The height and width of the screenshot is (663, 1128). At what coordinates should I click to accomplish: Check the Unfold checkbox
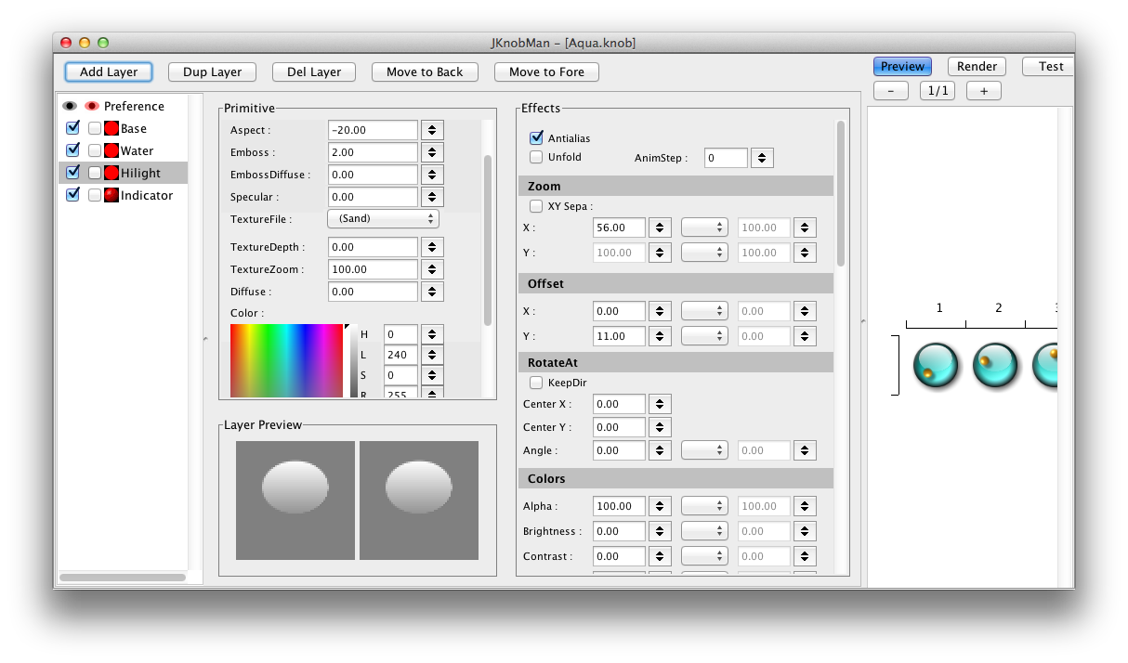point(536,157)
